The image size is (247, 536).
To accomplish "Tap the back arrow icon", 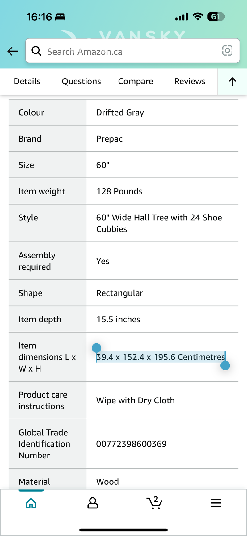I will (x=13, y=51).
